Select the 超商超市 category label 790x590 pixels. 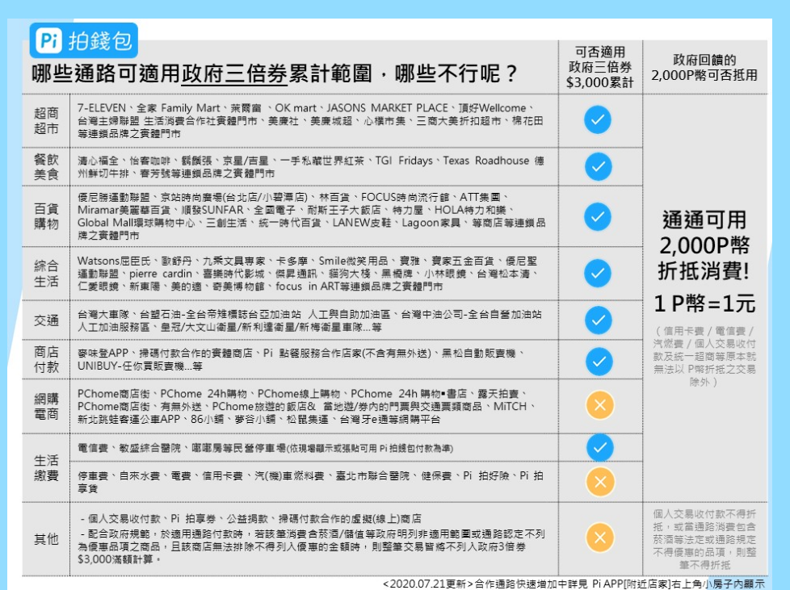point(46,121)
